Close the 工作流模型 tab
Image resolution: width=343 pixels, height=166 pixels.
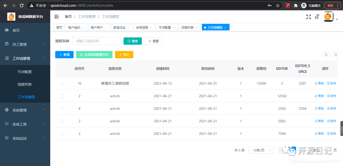[225, 28]
